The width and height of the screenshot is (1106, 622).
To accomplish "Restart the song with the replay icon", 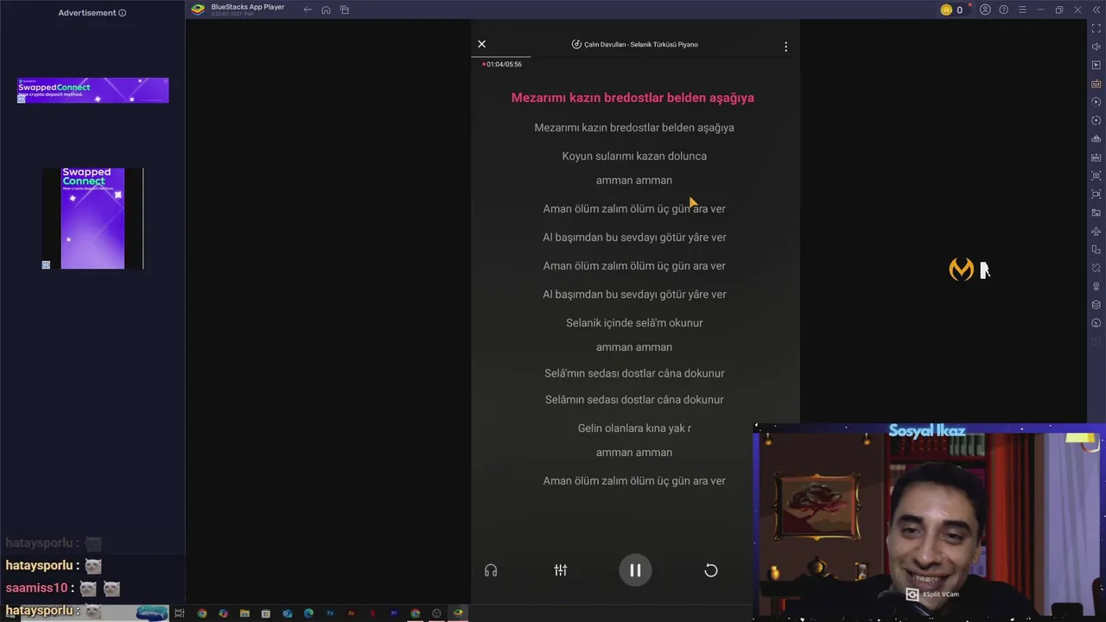I will [711, 570].
